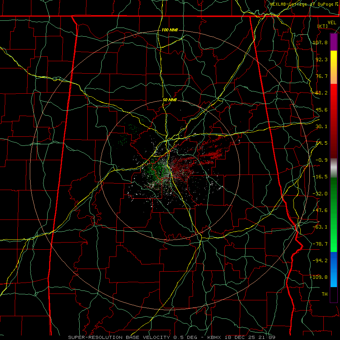340x340 pixels.
Task: Click the blue segment of the color bar
Action: (x=334, y=269)
